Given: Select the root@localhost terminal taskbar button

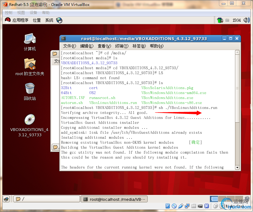Looking at the screenshot, I should pos(114,199).
